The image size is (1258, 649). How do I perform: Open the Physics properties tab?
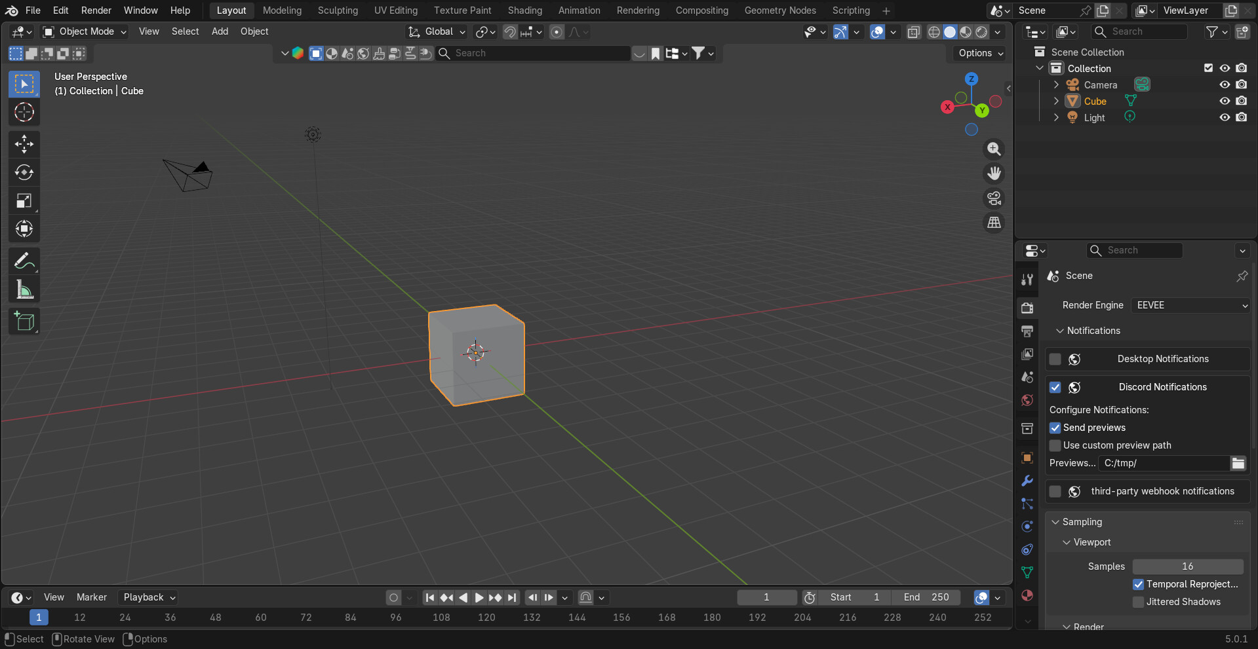click(1027, 527)
